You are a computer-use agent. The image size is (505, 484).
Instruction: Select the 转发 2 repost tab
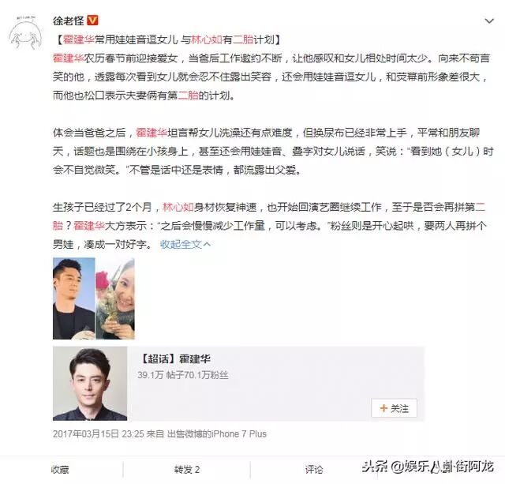coord(187,470)
